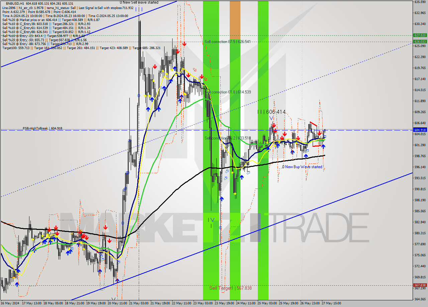428x307 pixels.
Task: Click the '20 May 11:00' time axis label
Action: (118, 303)
